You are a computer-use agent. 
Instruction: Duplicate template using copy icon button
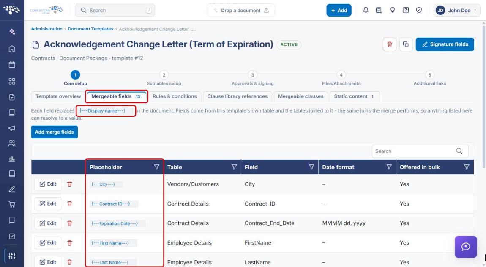(406, 44)
